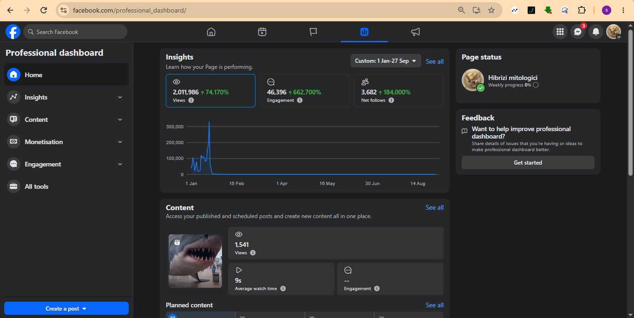Image resolution: width=634 pixels, height=318 pixels.
Task: Open the Ad Centre megaphone tab icon
Action: (415, 32)
